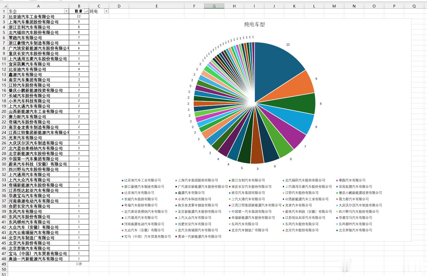Select cell 小米汽车科技有限公司 in column A
The image size is (427, 276).
click(x=38, y=101)
